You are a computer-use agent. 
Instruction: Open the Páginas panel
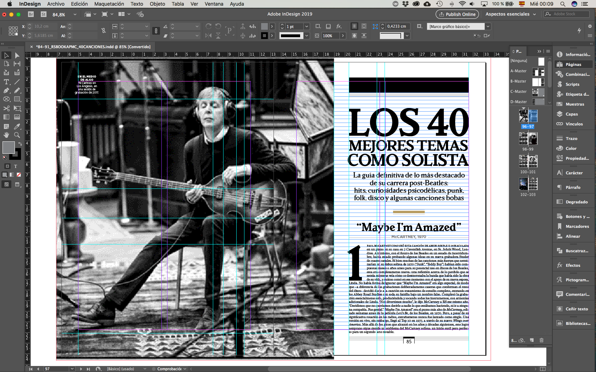point(573,64)
